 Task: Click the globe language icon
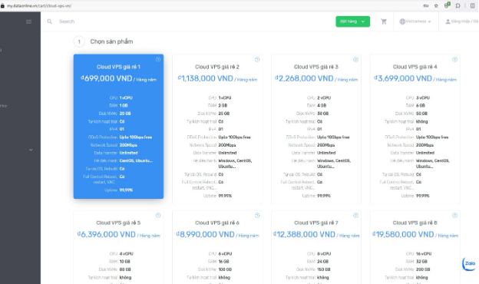(402, 21)
